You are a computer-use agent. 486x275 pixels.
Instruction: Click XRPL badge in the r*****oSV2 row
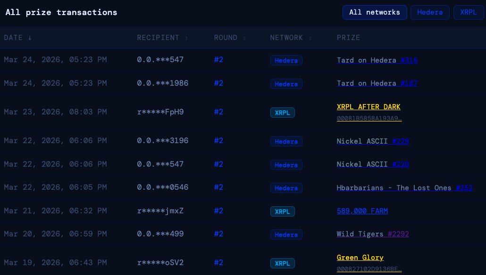click(282, 263)
